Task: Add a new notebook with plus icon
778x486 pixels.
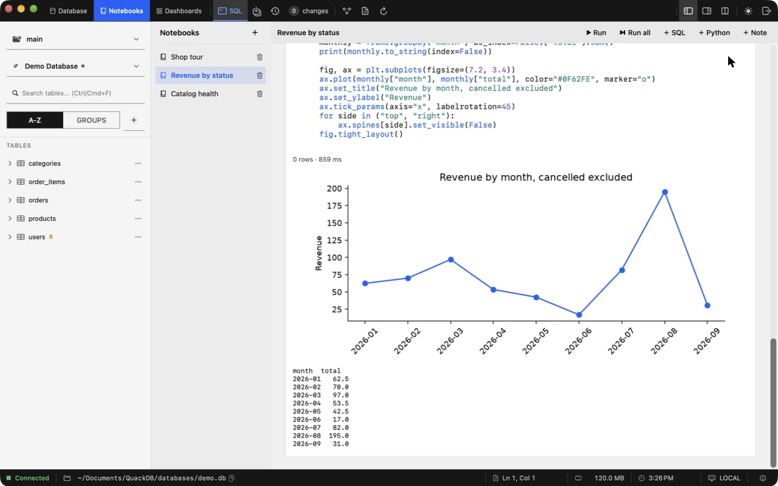Action: [255, 32]
